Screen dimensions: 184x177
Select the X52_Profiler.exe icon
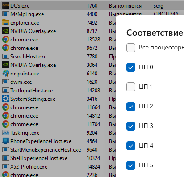[6, 167]
